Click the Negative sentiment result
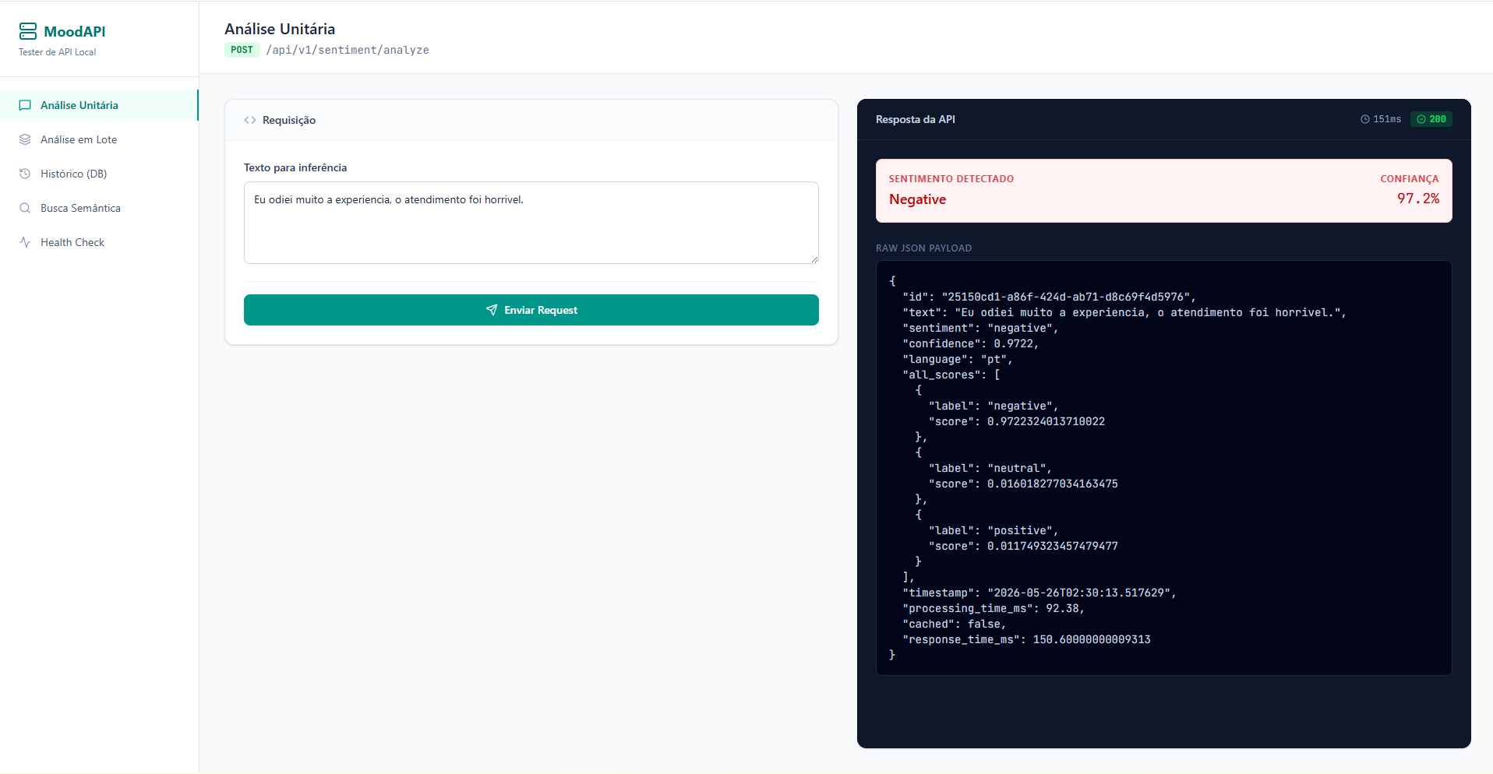The image size is (1493, 774). (917, 199)
